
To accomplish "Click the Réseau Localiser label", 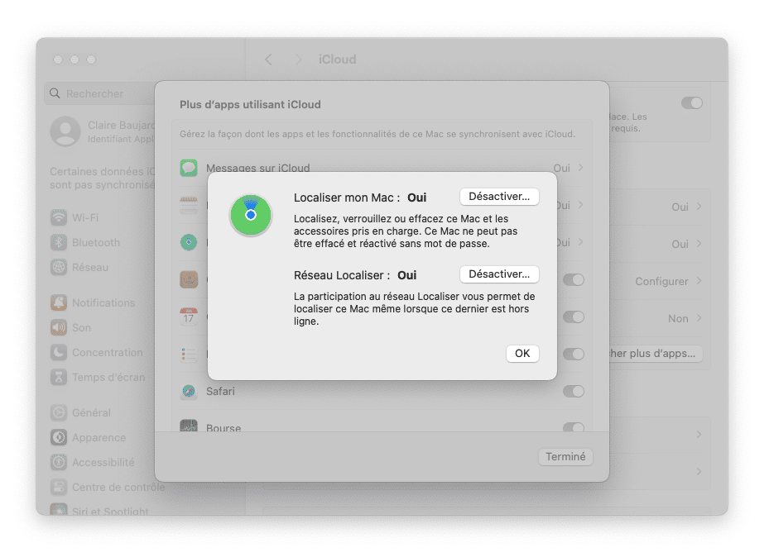I will (x=342, y=275).
